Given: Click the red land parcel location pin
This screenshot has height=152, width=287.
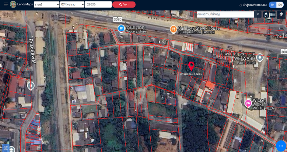Looking at the screenshot, I should pyautogui.click(x=191, y=66).
